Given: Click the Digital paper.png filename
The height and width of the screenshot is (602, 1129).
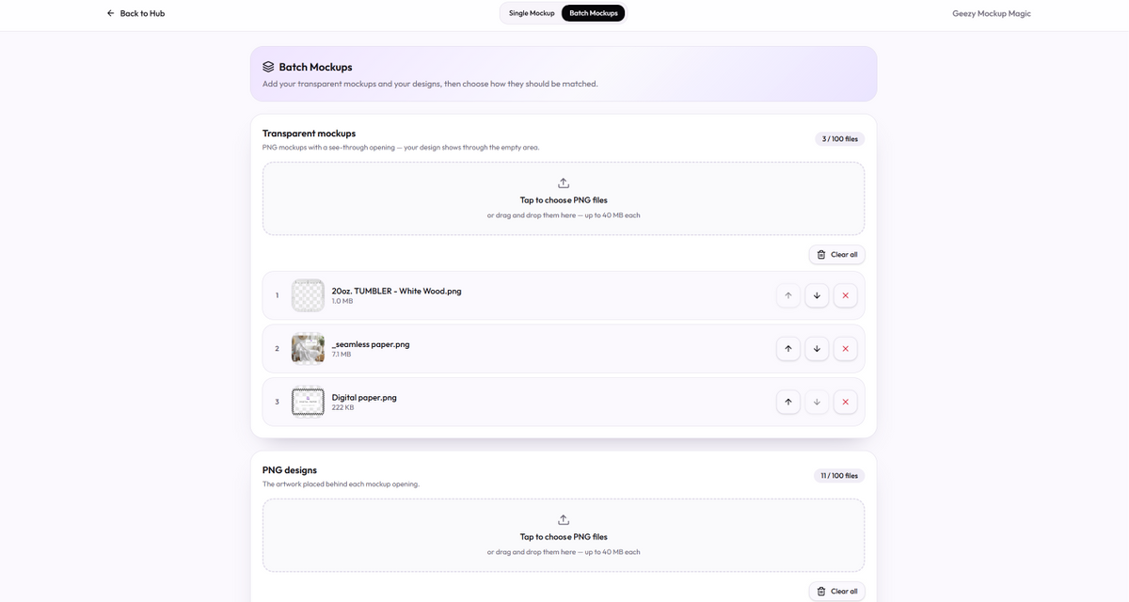Looking at the screenshot, I should (x=364, y=397).
